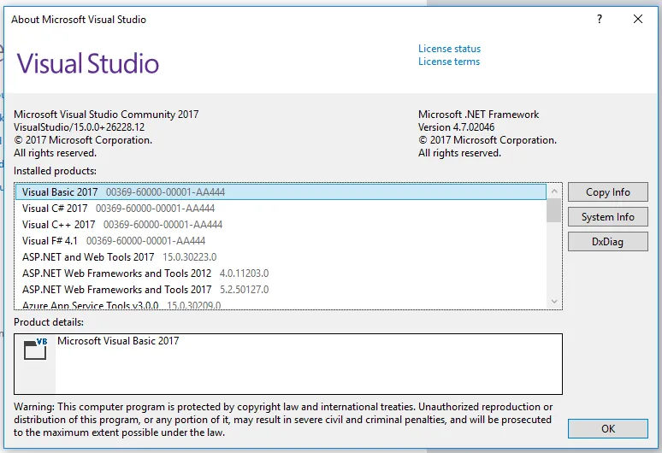Click the Microsoft .NET Framework label
This screenshot has height=453, width=662.
coord(478,115)
